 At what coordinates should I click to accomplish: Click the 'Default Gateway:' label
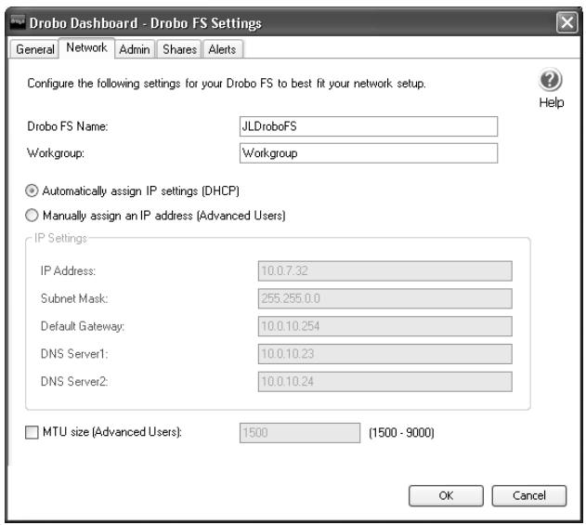tap(83, 326)
